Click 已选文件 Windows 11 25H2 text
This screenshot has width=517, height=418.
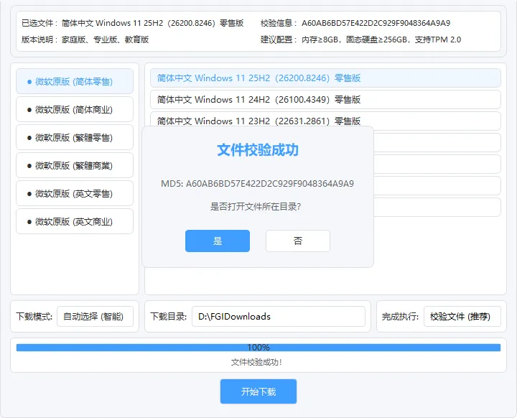pyautogui.click(x=133, y=23)
